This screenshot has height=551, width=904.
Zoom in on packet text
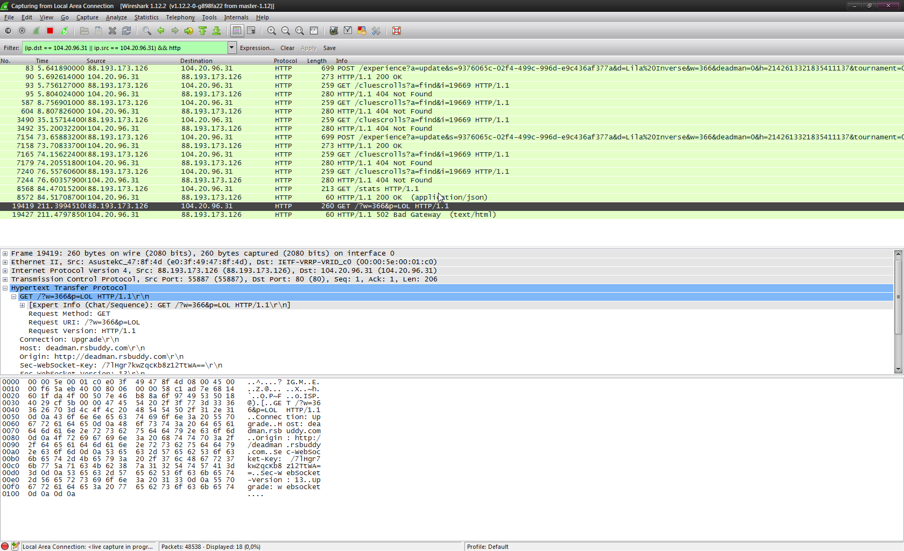point(272,31)
